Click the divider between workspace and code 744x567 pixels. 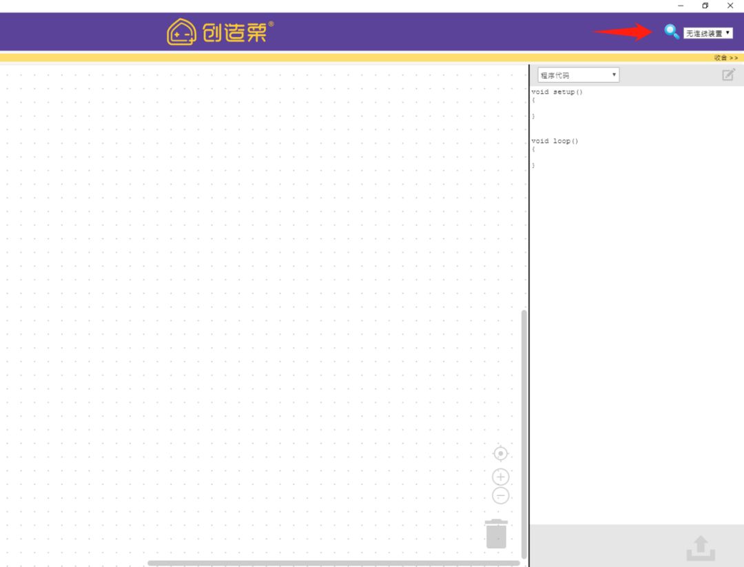[x=529, y=310]
